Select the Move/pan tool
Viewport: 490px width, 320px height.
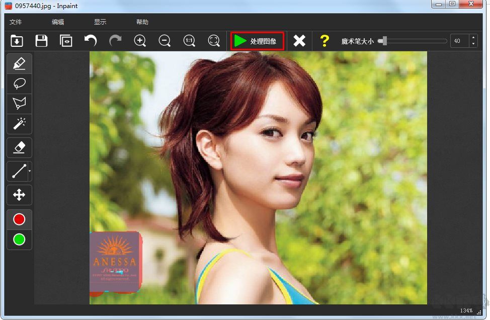click(x=19, y=195)
